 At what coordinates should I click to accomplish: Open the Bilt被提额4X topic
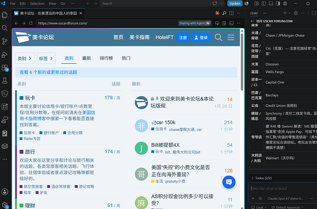pos(165,145)
